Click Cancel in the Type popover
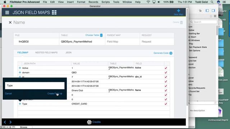 point(8,94)
